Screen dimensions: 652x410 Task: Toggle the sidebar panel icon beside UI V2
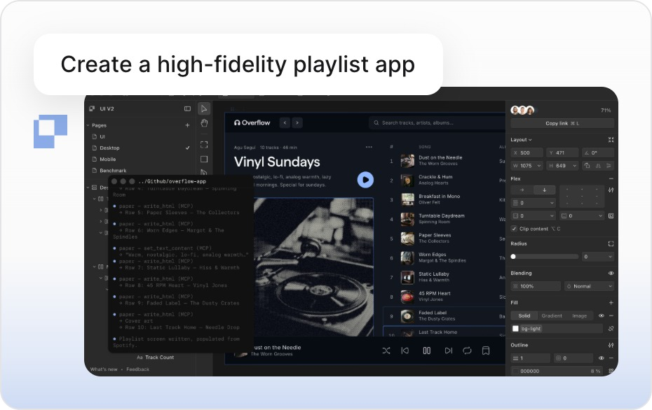point(187,108)
